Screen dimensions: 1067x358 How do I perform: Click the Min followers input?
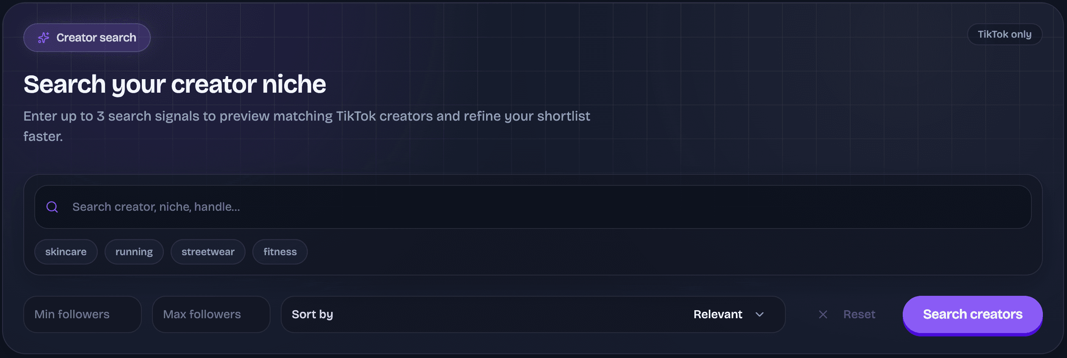82,314
